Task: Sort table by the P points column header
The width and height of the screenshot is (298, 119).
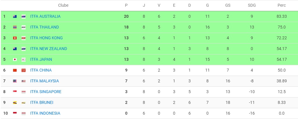Action: coord(126,6)
